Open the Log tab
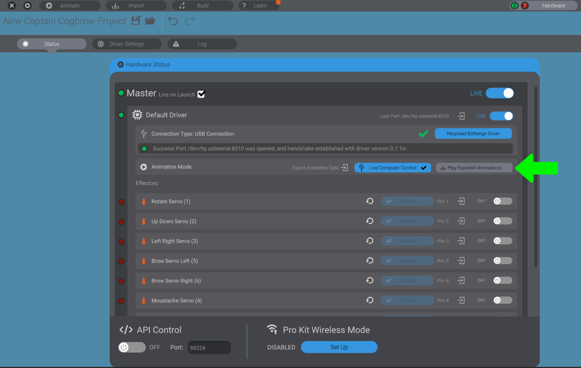 pos(202,44)
